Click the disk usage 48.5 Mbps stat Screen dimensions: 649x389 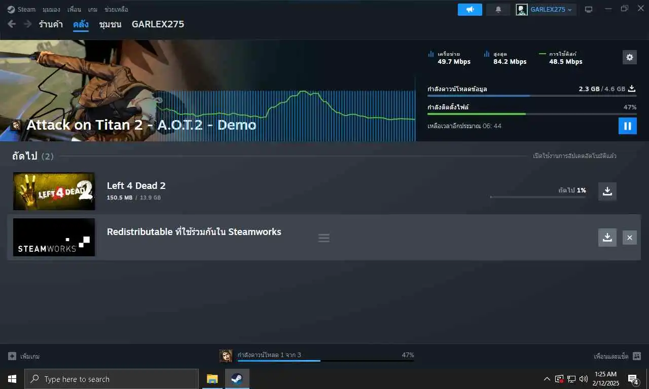point(561,58)
